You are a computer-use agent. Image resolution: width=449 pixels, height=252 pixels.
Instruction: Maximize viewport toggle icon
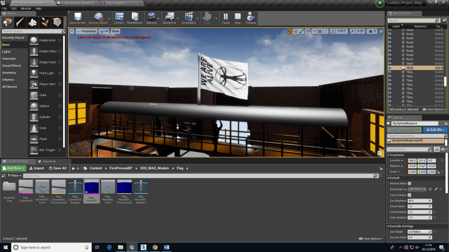381,31
